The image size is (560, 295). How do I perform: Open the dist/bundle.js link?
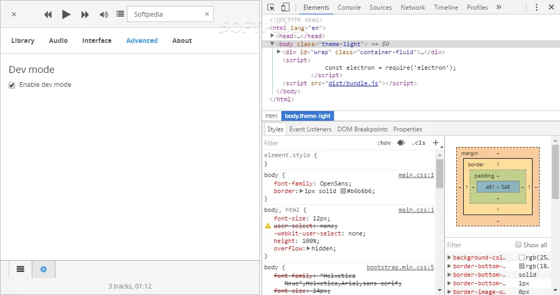coord(353,84)
